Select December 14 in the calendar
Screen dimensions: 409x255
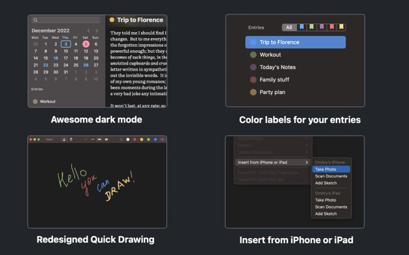click(36, 58)
